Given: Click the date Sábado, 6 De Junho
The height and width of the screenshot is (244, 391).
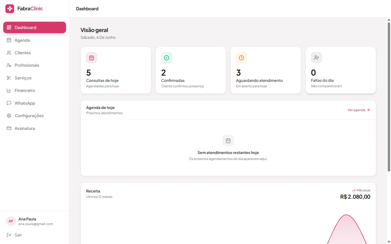Looking at the screenshot, I should (x=98, y=37).
